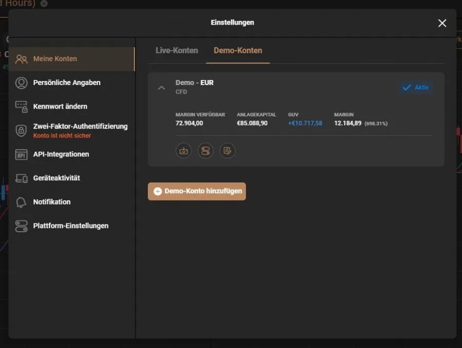The width and height of the screenshot is (462, 348).
Task: Click the GUV profit value +€10.717,58
Action: pyautogui.click(x=305, y=123)
